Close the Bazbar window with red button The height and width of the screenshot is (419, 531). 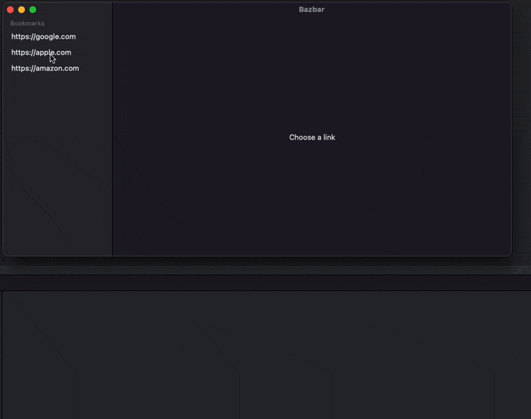10,10
